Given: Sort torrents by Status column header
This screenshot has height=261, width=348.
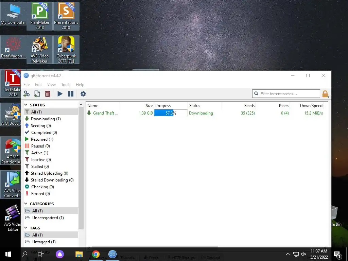Looking at the screenshot, I should coord(205,106).
